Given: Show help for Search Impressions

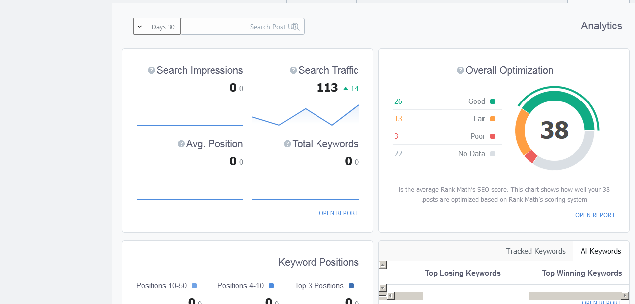Looking at the screenshot, I should pyautogui.click(x=151, y=70).
